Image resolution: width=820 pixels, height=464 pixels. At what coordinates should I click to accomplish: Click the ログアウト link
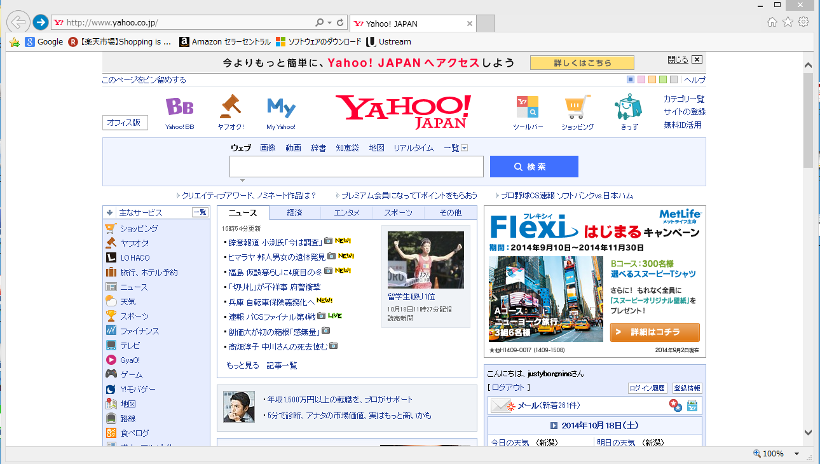(x=509, y=387)
